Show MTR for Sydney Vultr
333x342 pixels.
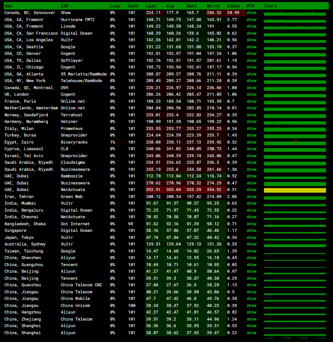tap(252, 244)
